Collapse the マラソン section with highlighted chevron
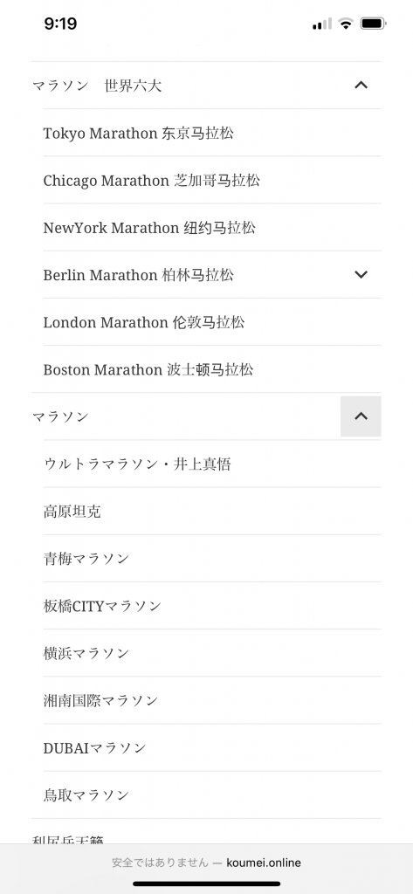Image resolution: width=413 pixels, height=894 pixels. (x=361, y=416)
